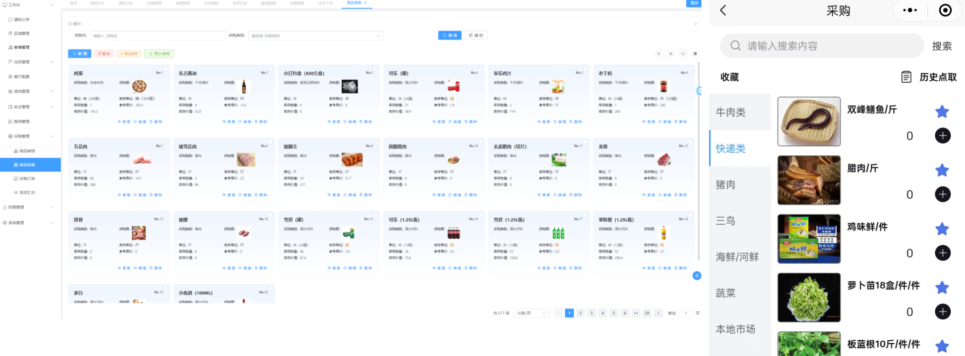The width and height of the screenshot is (965, 356).
Task: Open 历史点取 history icon
Action: [906, 77]
